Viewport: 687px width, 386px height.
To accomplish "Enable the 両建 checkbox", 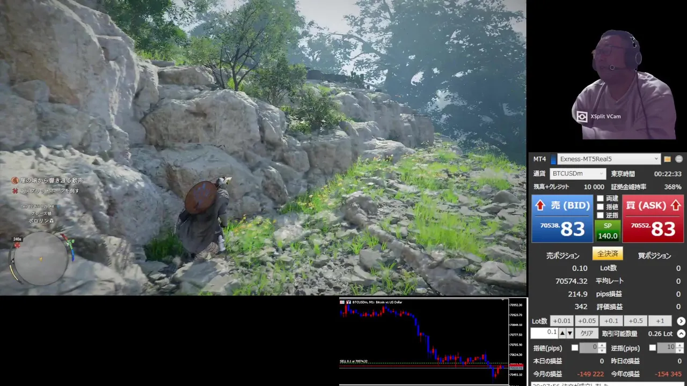I will [600, 198].
